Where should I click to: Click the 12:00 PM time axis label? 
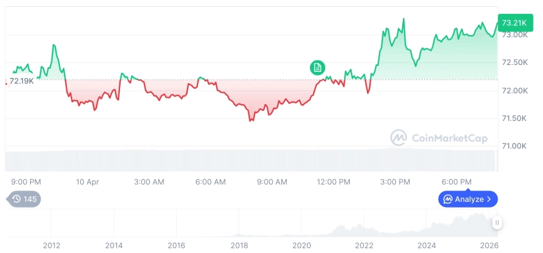tap(333, 182)
